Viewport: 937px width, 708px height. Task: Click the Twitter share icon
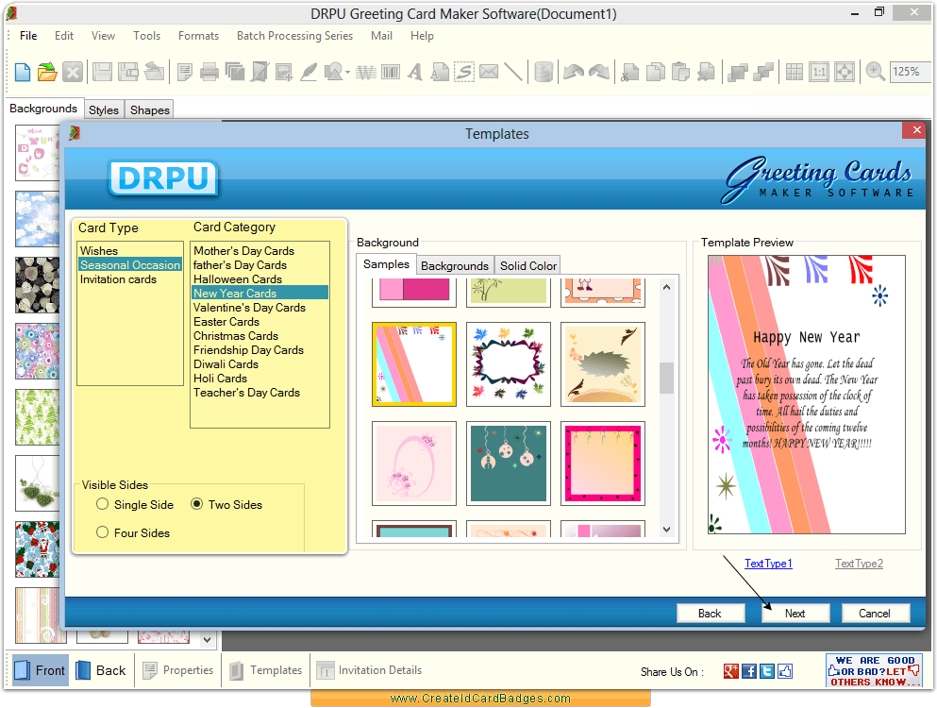767,671
